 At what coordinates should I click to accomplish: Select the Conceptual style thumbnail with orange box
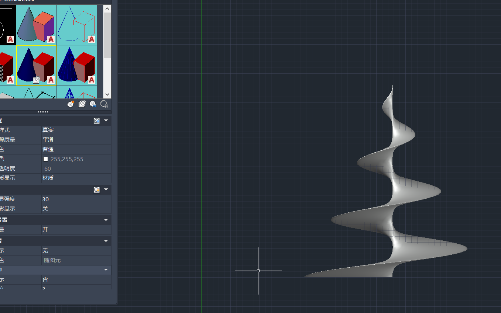[x=37, y=25]
